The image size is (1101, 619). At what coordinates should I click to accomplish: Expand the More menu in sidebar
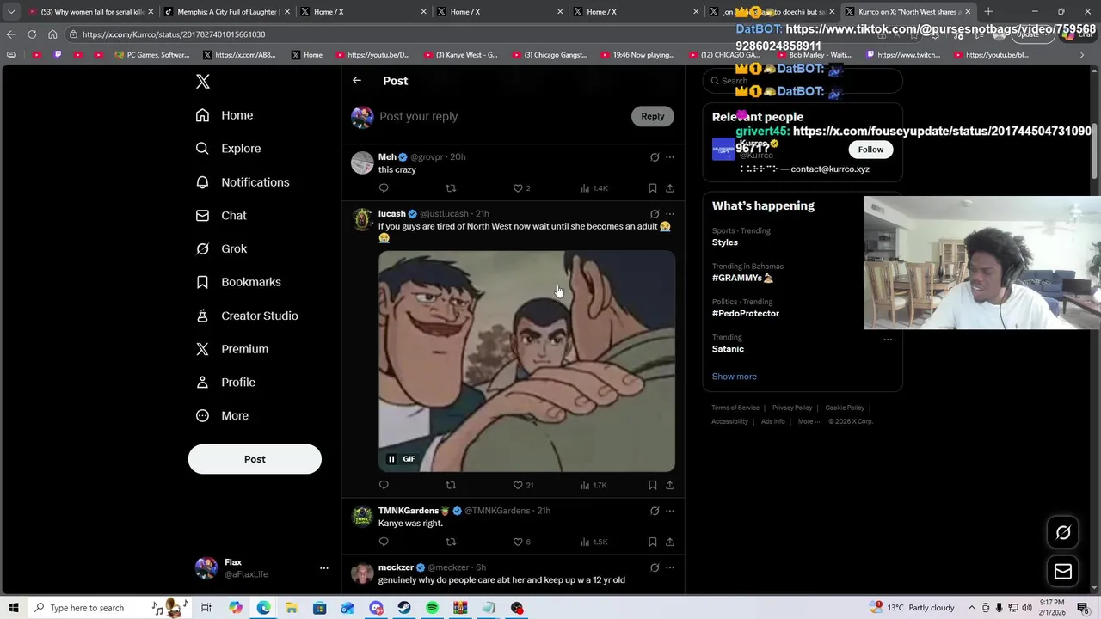point(222,415)
